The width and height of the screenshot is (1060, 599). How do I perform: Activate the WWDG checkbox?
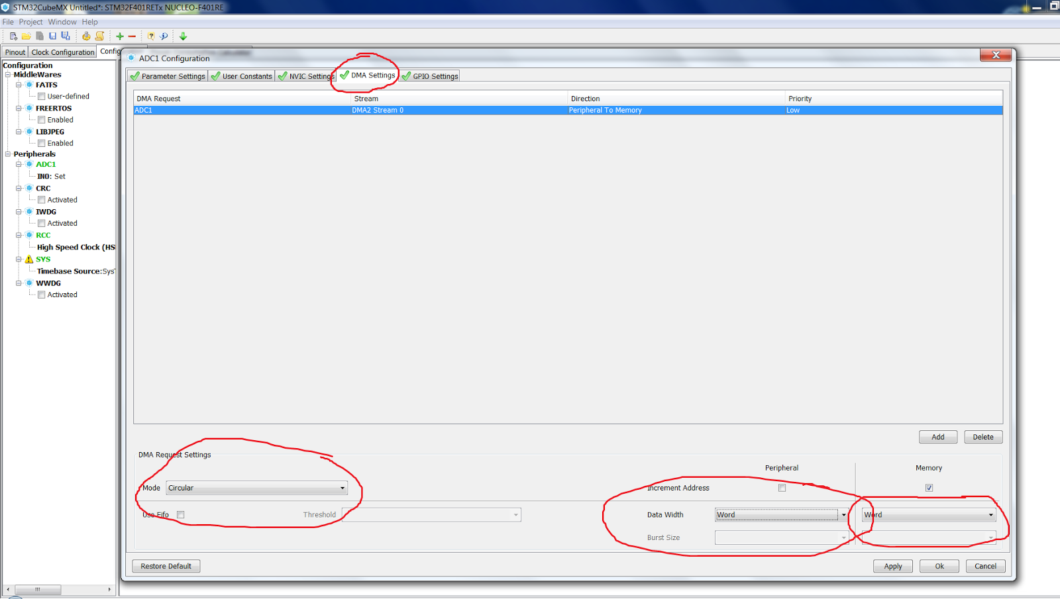pos(42,295)
